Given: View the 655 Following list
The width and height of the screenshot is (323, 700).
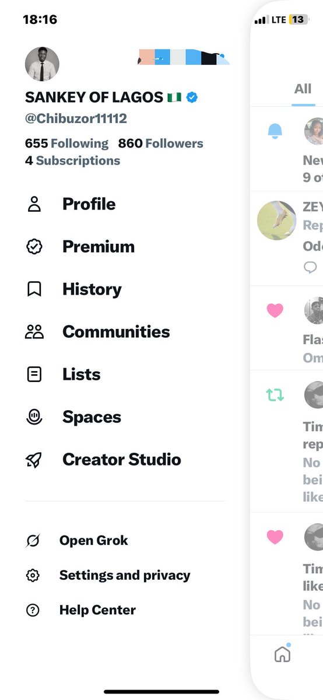Looking at the screenshot, I should click(66, 143).
